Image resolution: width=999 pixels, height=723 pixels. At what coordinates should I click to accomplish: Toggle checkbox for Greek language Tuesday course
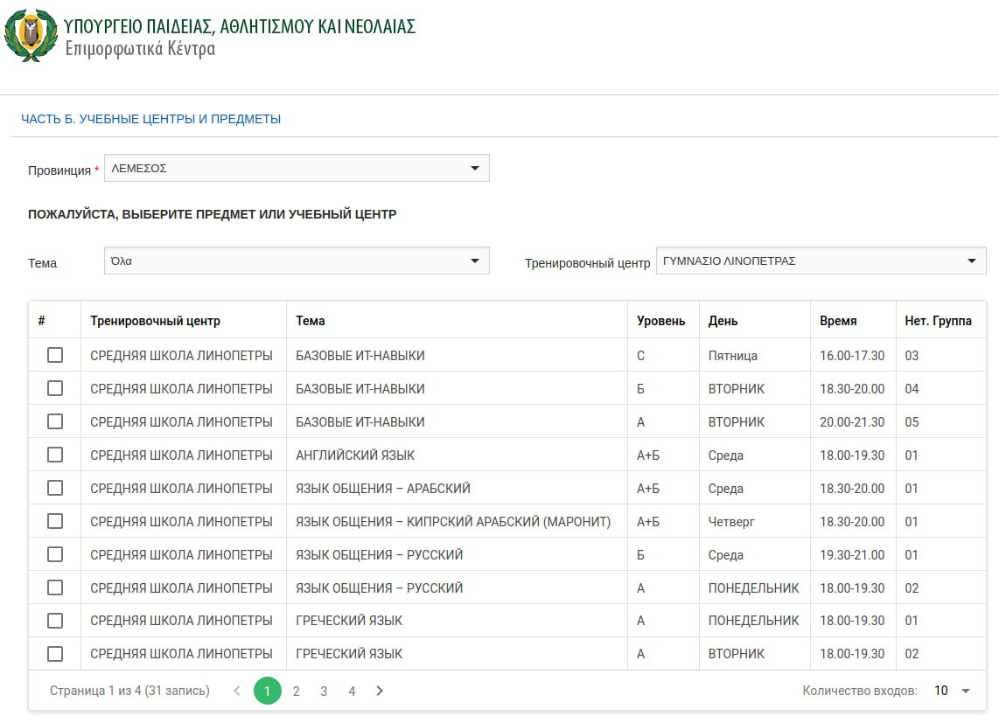pyautogui.click(x=55, y=654)
